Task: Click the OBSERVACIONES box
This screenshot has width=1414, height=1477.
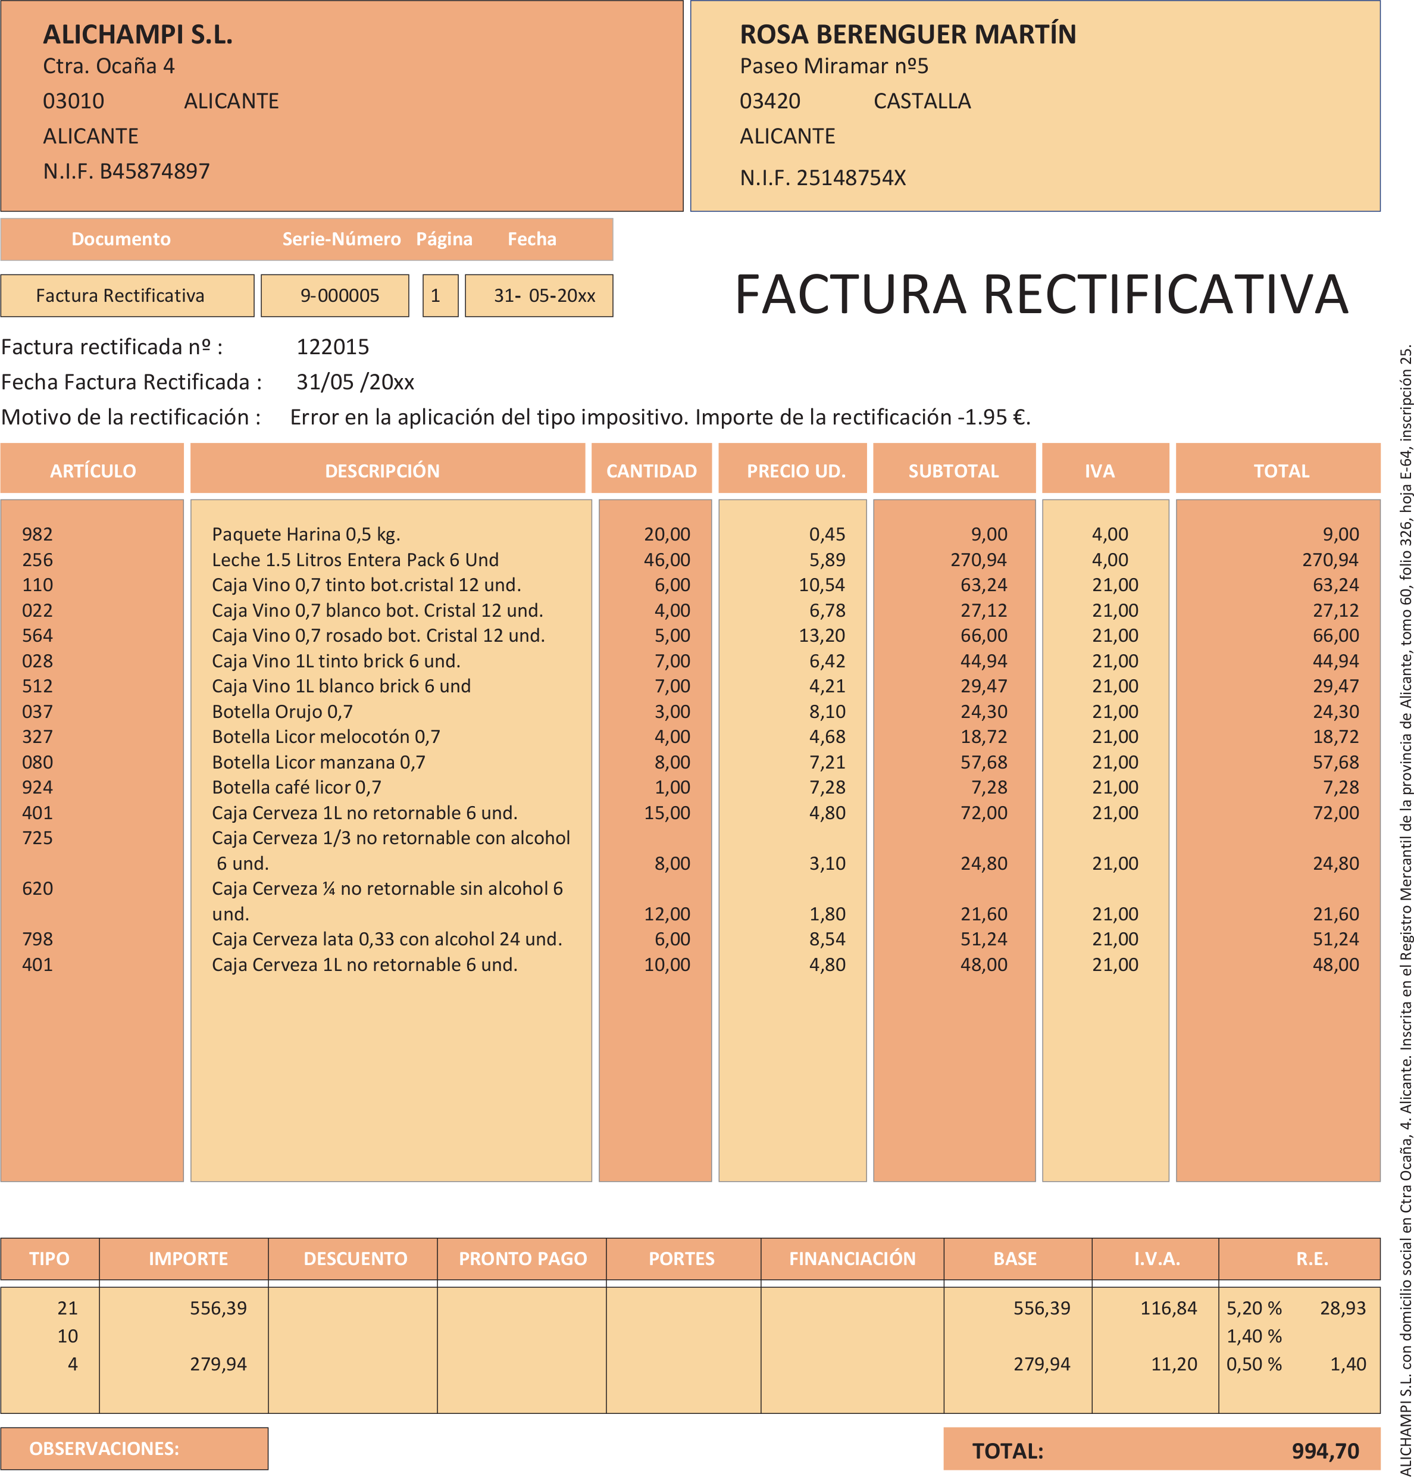Action: (x=134, y=1448)
